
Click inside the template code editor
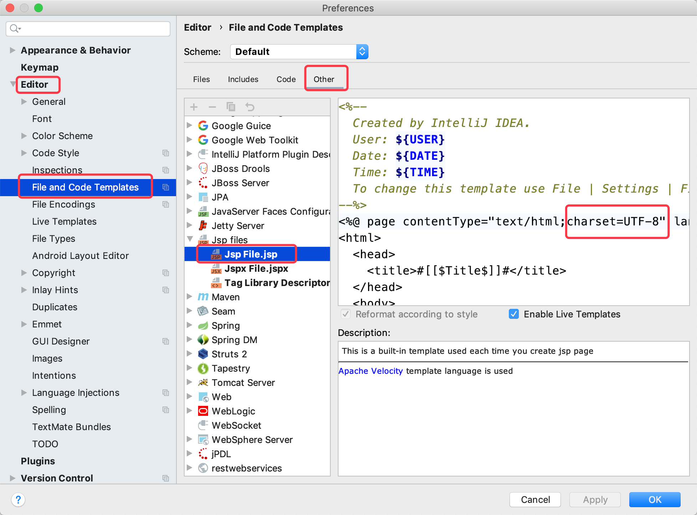[513, 202]
